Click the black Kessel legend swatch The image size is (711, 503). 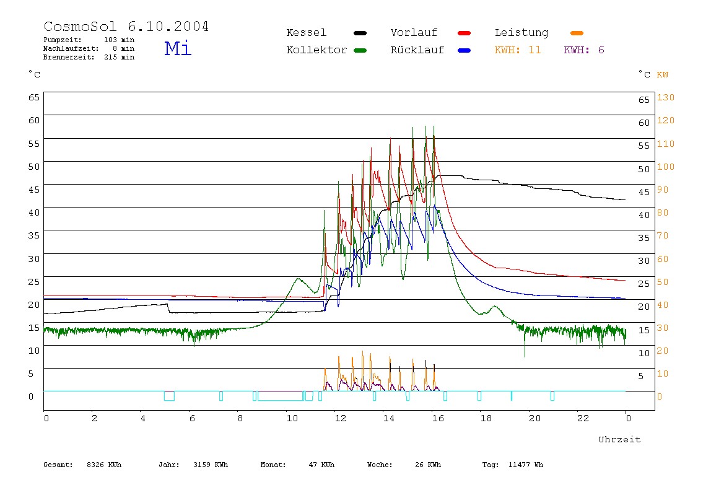pos(360,33)
